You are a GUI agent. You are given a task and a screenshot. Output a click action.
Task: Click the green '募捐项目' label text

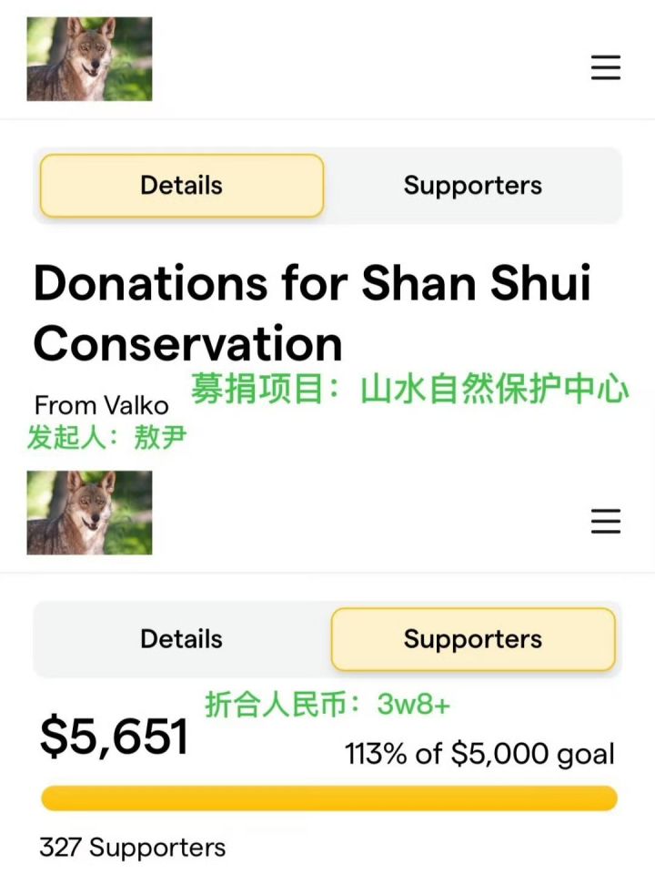coord(257,389)
